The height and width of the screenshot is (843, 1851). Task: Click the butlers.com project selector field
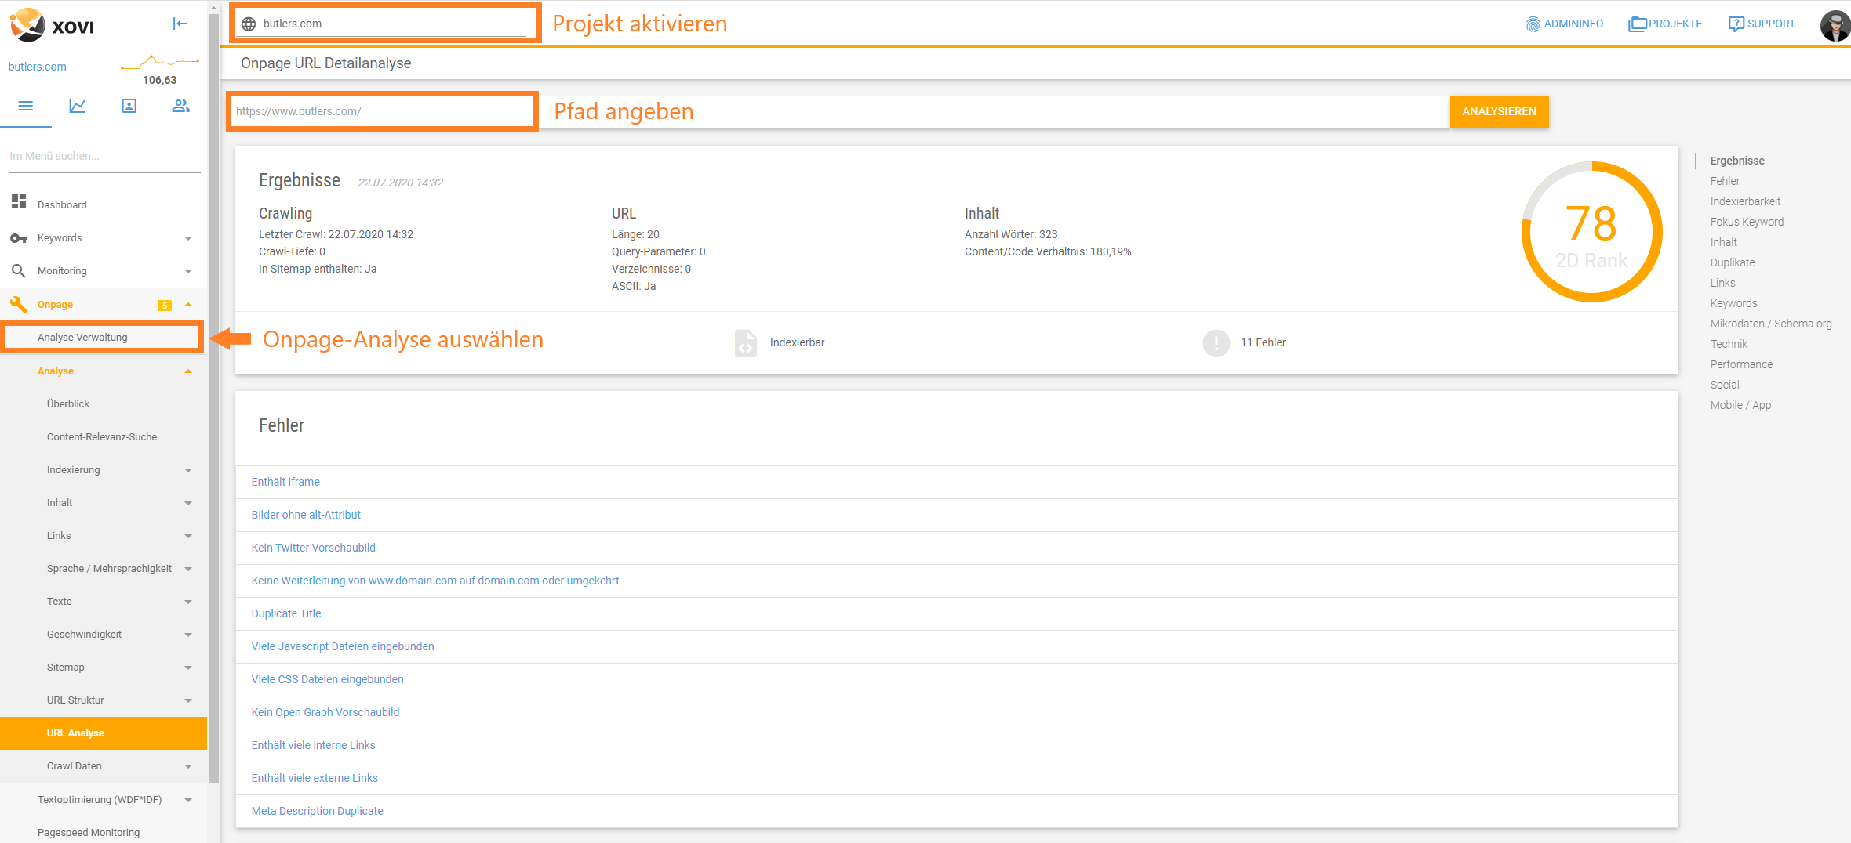[384, 24]
